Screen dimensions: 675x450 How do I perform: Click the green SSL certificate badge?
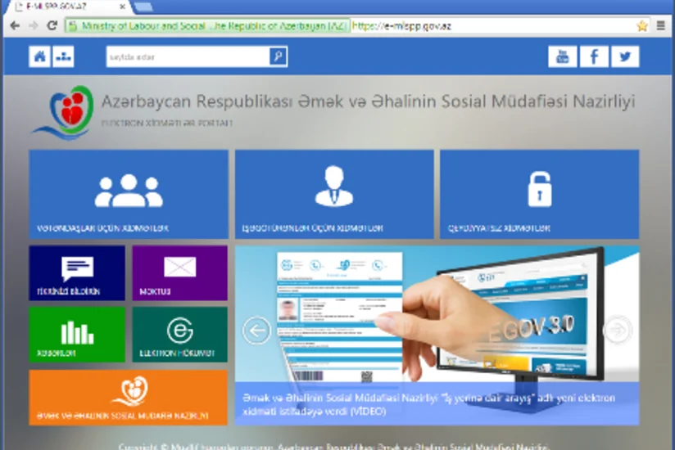(x=207, y=26)
